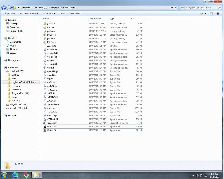Click the volume speaker tray icon

point(197,175)
